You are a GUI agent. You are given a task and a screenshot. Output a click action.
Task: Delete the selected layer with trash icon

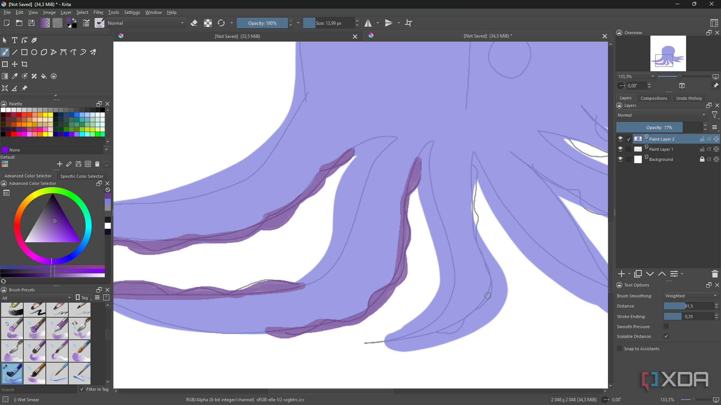click(715, 274)
